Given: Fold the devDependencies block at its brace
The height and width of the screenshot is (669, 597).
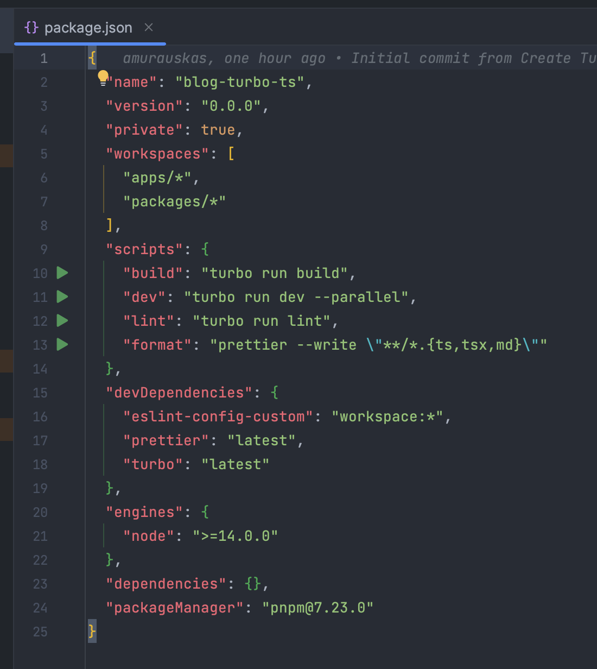Looking at the screenshot, I should [x=275, y=393].
